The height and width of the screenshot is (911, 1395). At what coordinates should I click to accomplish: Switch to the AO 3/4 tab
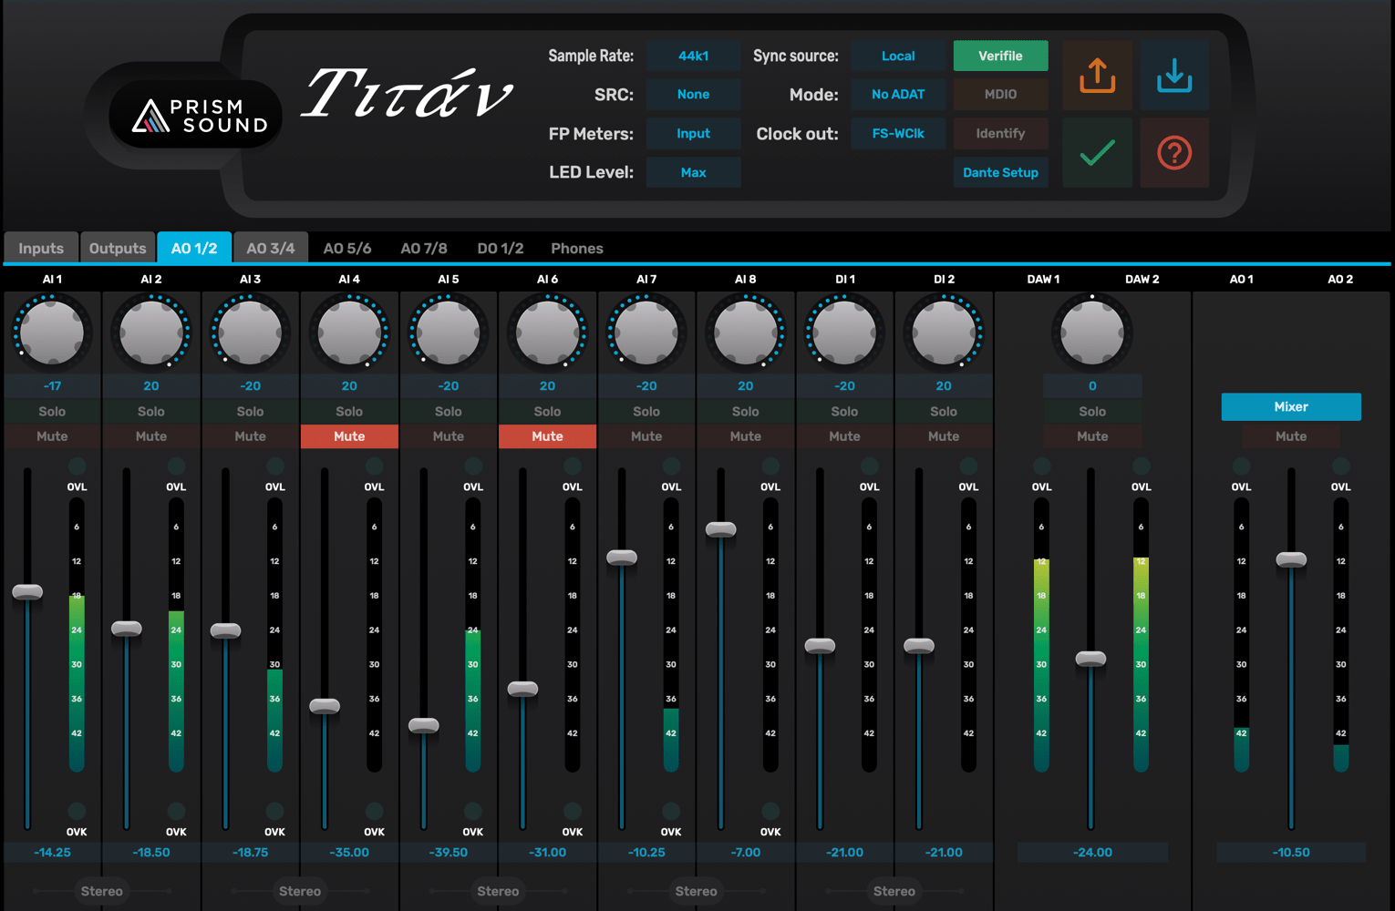click(271, 248)
